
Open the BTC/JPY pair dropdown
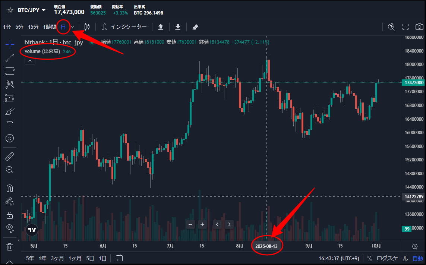(x=32, y=10)
